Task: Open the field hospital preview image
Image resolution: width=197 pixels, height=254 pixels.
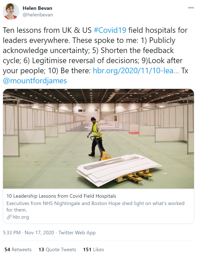Action: pos(99,139)
